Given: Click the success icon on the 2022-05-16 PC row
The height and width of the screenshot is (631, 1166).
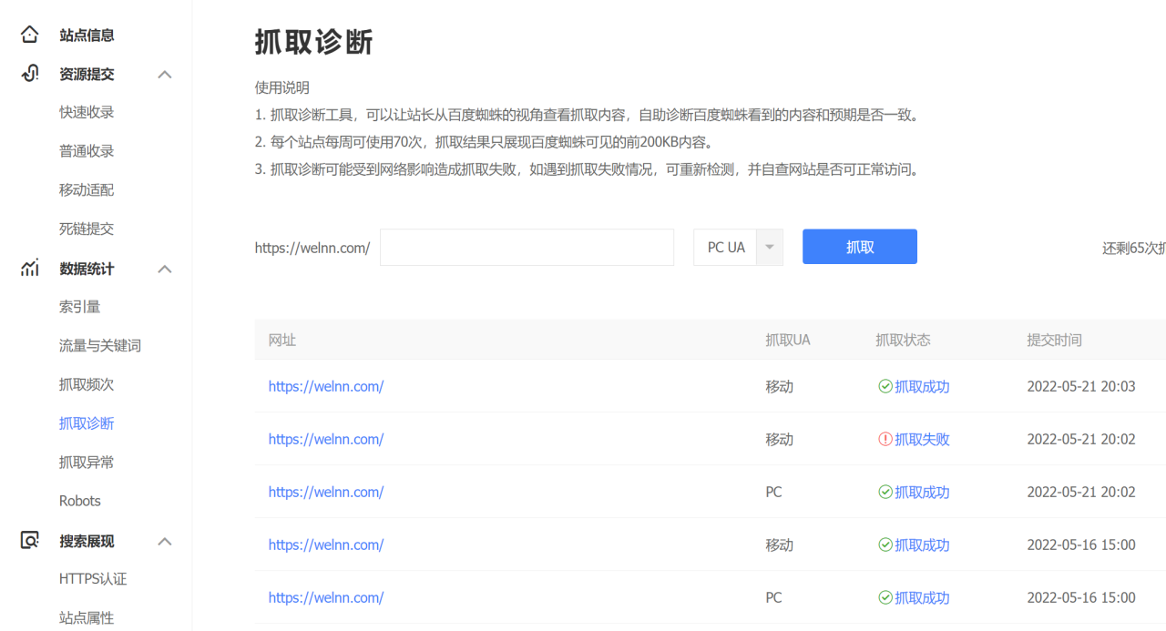Looking at the screenshot, I should point(885,597).
